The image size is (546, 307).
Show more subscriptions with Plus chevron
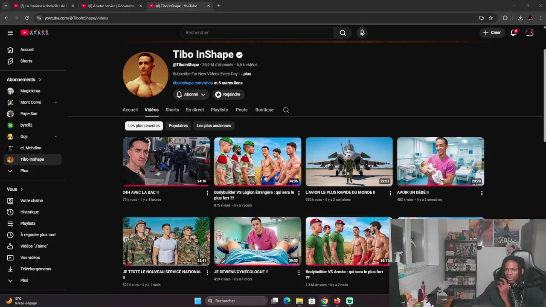32,171
